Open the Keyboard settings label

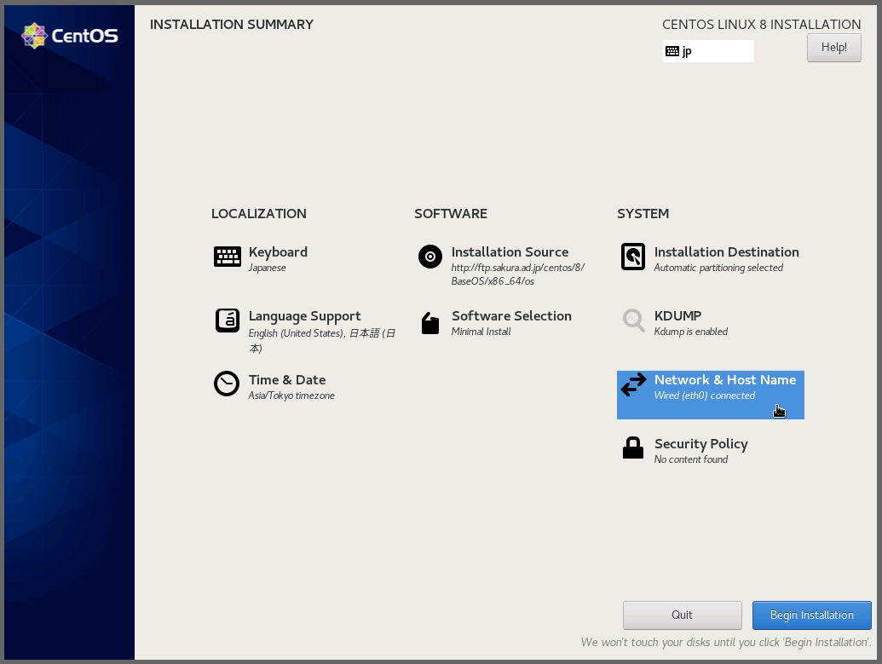pos(278,252)
